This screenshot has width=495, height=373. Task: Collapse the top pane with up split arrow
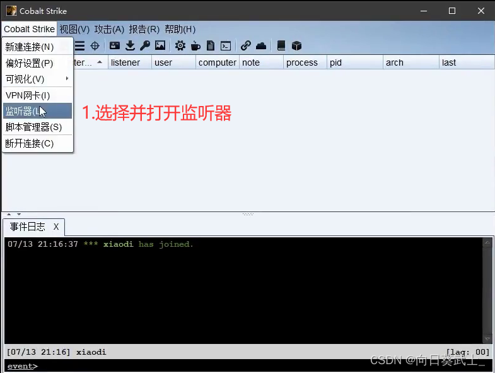pos(9,215)
